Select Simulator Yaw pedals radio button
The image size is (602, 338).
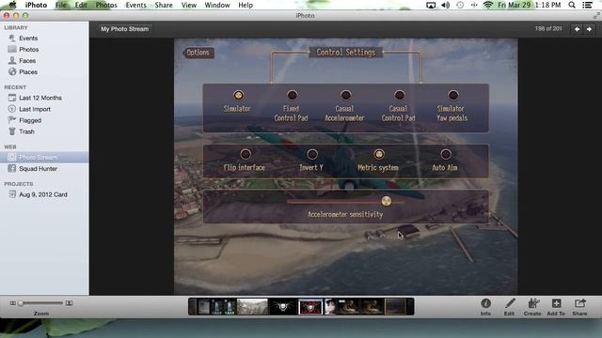pyautogui.click(x=453, y=95)
